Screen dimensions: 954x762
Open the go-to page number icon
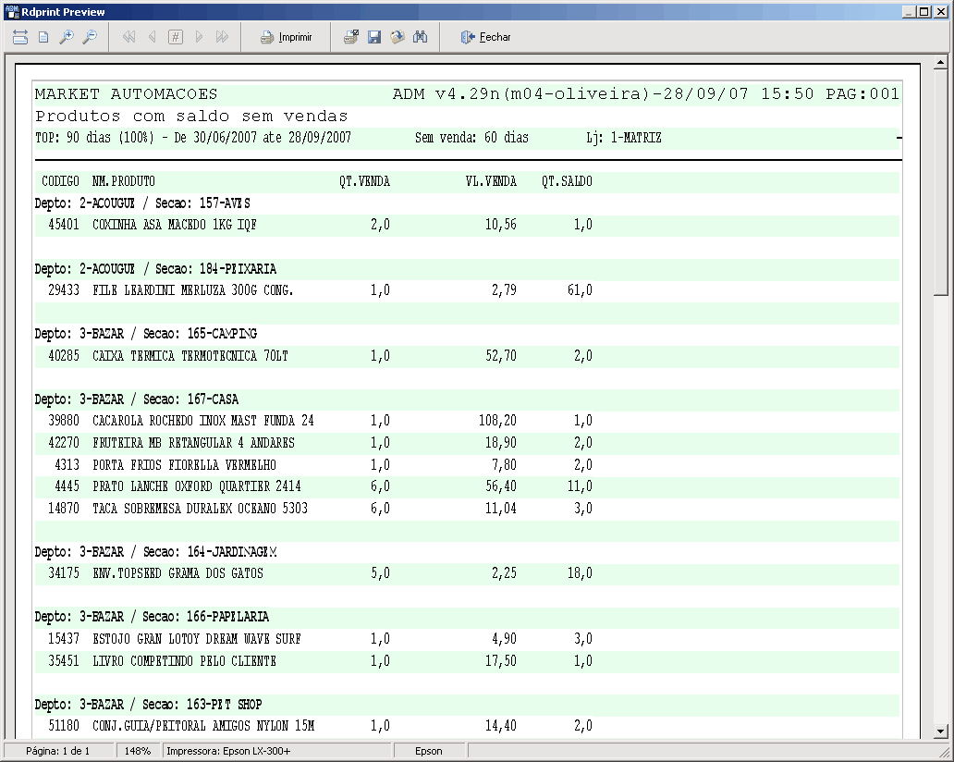click(176, 37)
